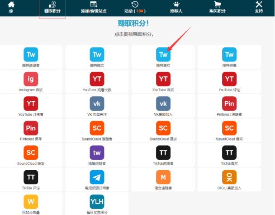Choose the Instagram 喜欢 icon

click(31, 79)
